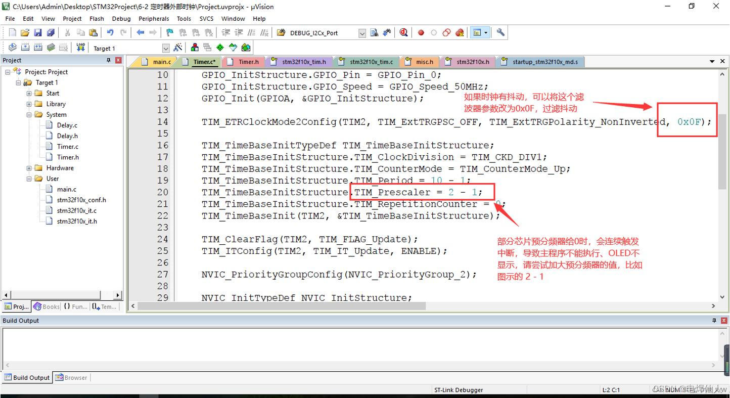Switch to main.c editor tab

point(157,62)
